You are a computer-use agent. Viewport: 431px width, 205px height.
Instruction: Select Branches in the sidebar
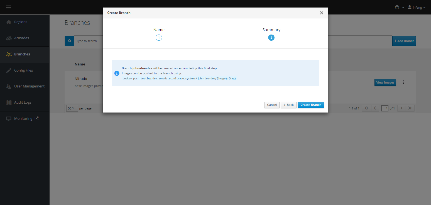pyautogui.click(x=25, y=54)
